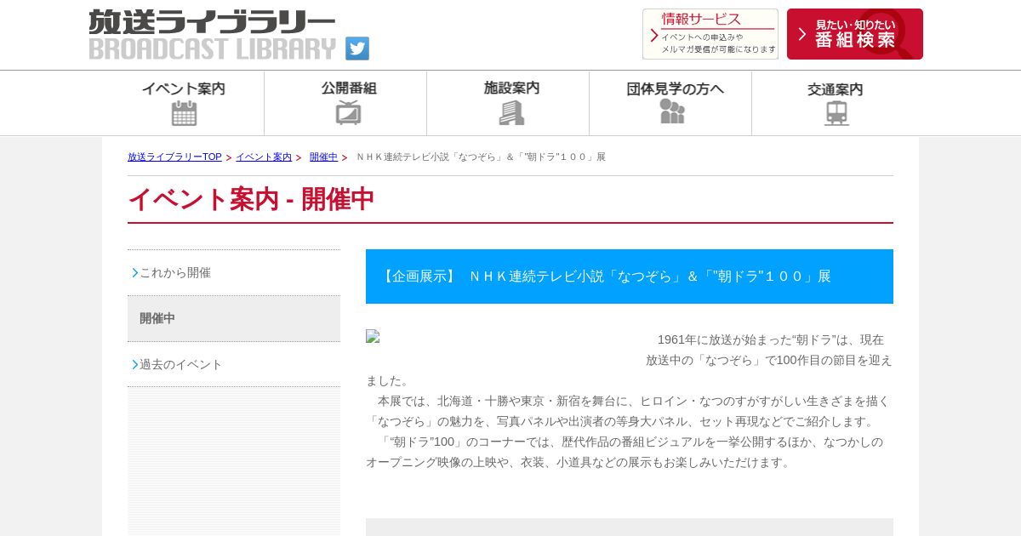The width and height of the screenshot is (1021, 536).
Task: Click the 放送ライブラリー site logo
Action: pos(213,35)
